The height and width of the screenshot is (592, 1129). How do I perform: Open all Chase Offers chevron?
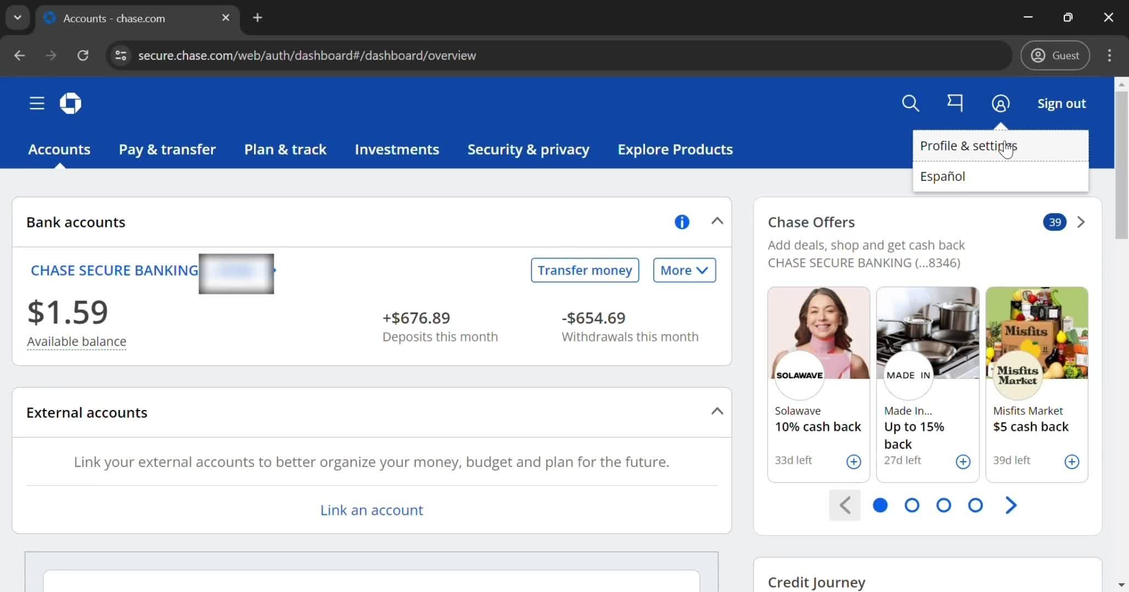click(1081, 222)
